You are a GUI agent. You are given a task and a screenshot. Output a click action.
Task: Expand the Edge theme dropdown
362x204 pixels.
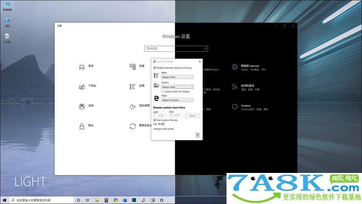[177, 100]
